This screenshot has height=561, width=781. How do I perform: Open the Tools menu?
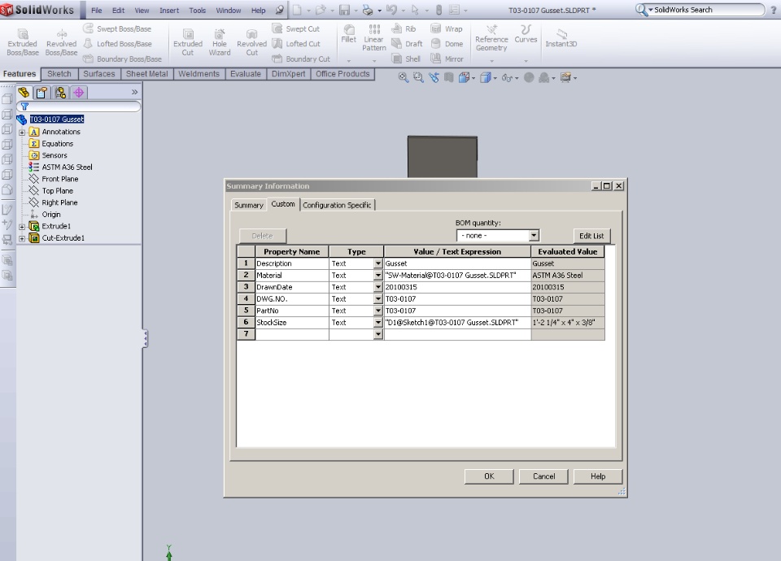(x=197, y=10)
